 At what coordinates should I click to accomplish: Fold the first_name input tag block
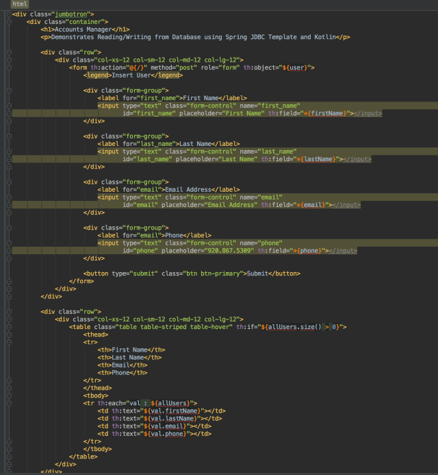[8, 106]
